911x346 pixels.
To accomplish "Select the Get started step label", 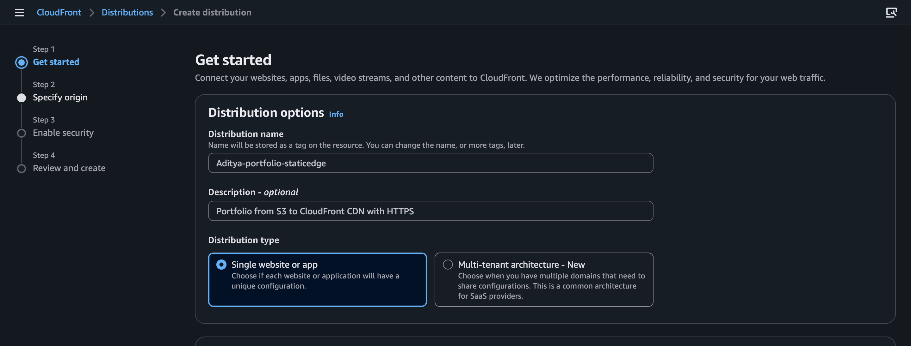I will [56, 62].
